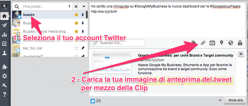This screenshot has width=248, height=106.
Task: Toggle favorite star on buzzes Twitter profile
Action: (77, 15)
